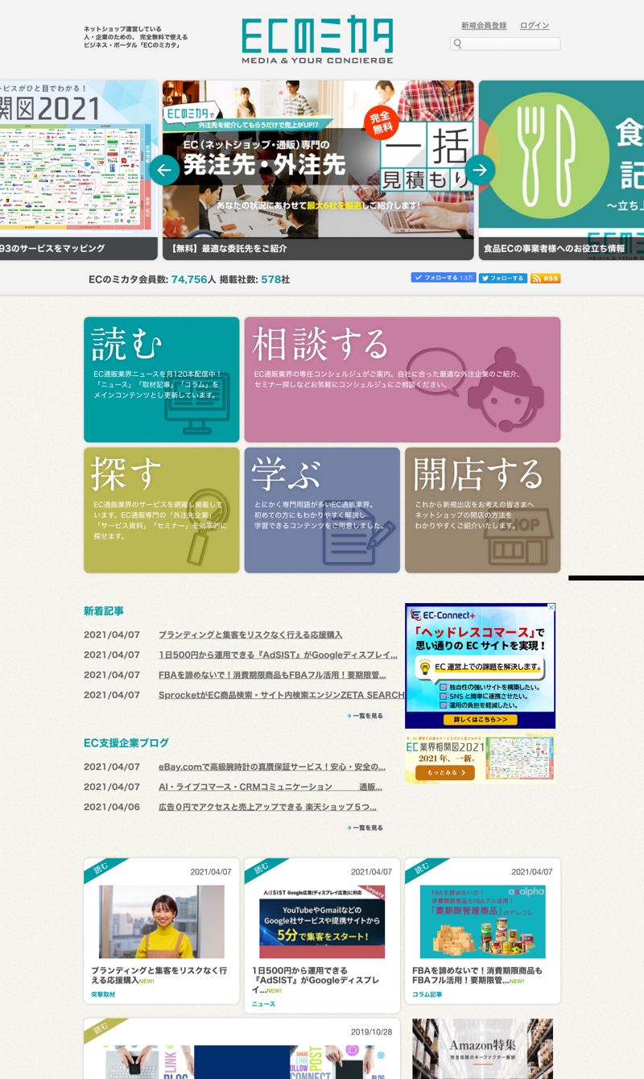Image resolution: width=644 pixels, height=1079 pixels.
Task: Click 一覧を見る under 新着記事
Action: coord(365,715)
